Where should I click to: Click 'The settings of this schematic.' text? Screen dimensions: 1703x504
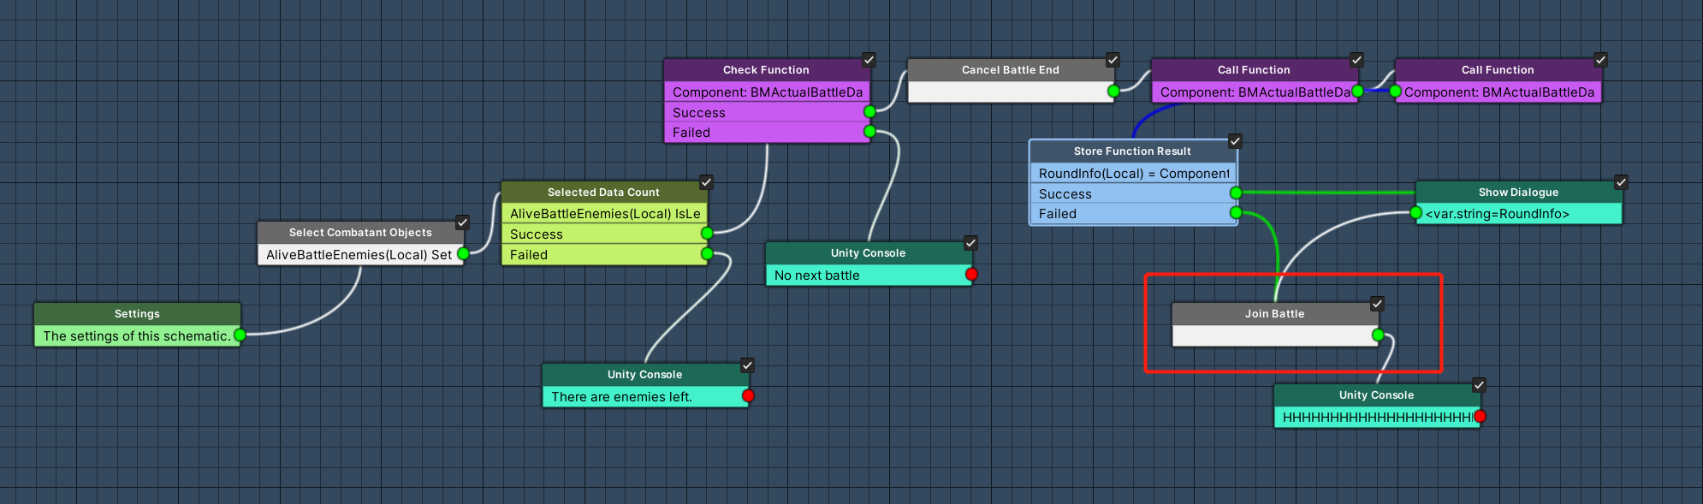(136, 336)
